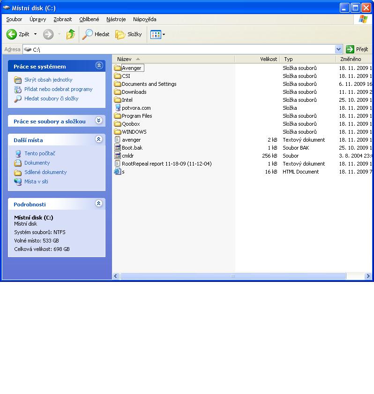374x394 pixels.
Task: Click the horizontal scrollbar right arrow
Action: (x=368, y=276)
